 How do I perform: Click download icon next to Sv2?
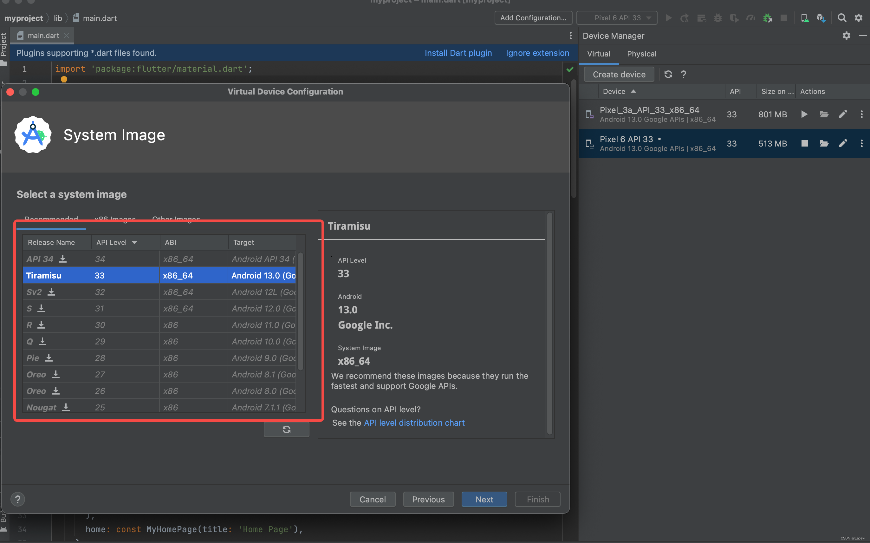coord(51,291)
